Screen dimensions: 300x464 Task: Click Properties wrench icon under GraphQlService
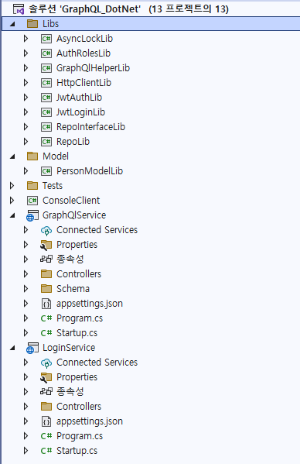pyautogui.click(x=46, y=245)
